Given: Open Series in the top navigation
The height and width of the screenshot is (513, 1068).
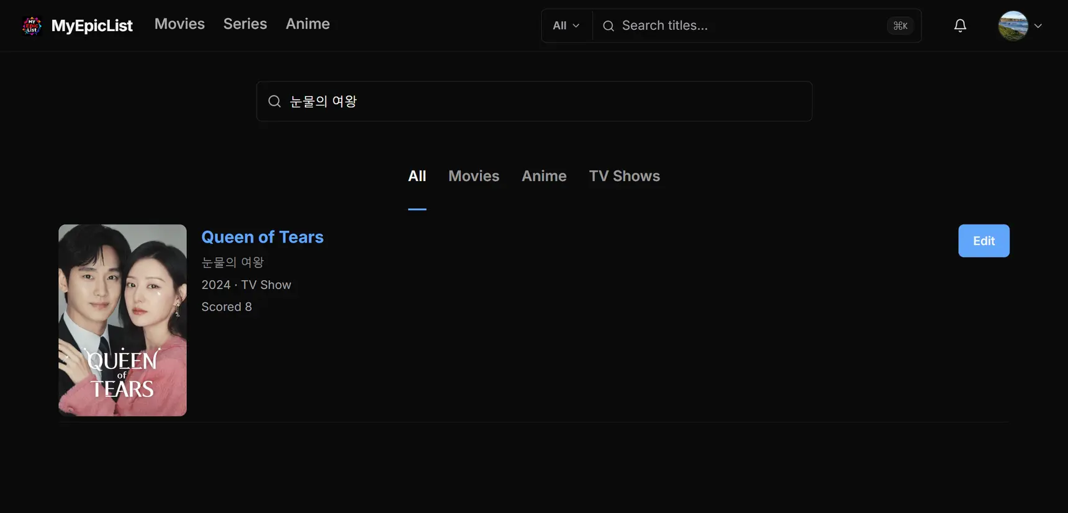Looking at the screenshot, I should click(x=245, y=24).
